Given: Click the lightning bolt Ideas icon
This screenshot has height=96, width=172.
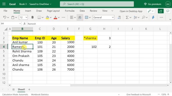Looking at the screenshot, I should tap(153, 17).
